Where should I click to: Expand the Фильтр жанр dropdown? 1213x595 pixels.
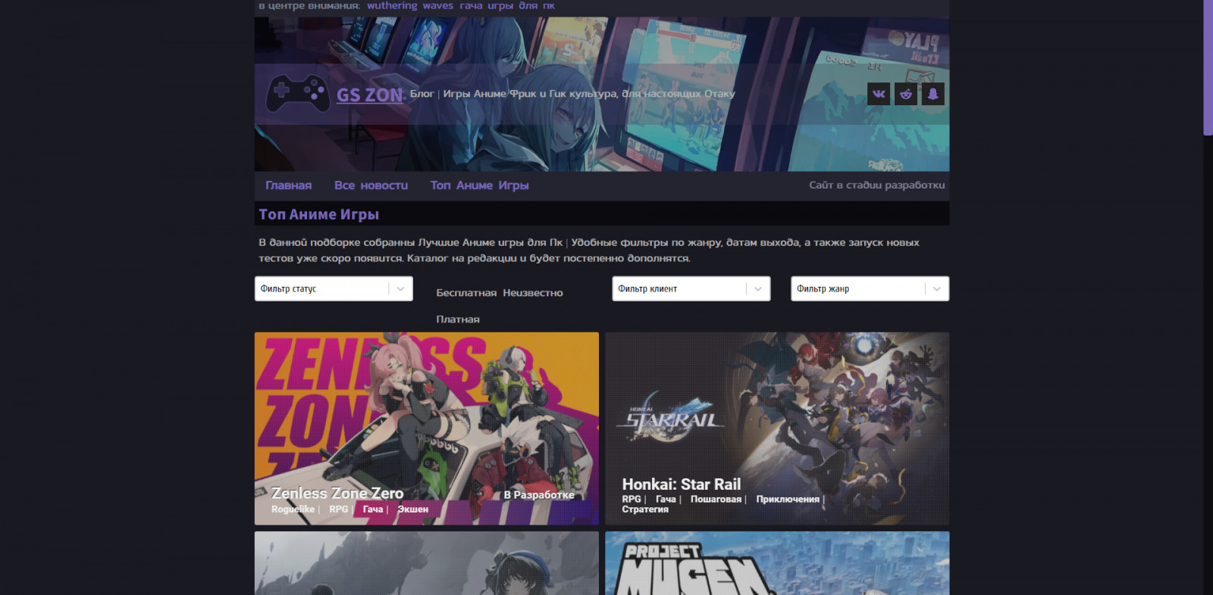(x=870, y=288)
